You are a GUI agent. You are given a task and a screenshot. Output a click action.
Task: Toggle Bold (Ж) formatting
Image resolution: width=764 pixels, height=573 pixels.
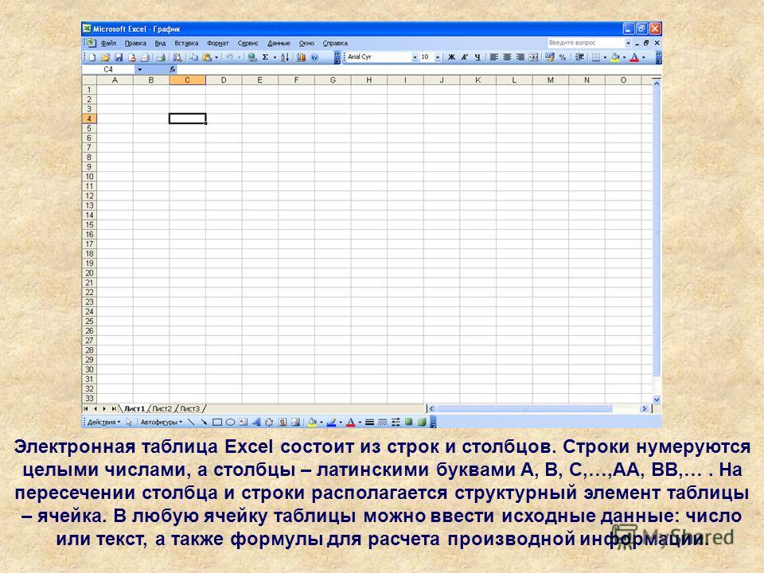click(x=451, y=57)
